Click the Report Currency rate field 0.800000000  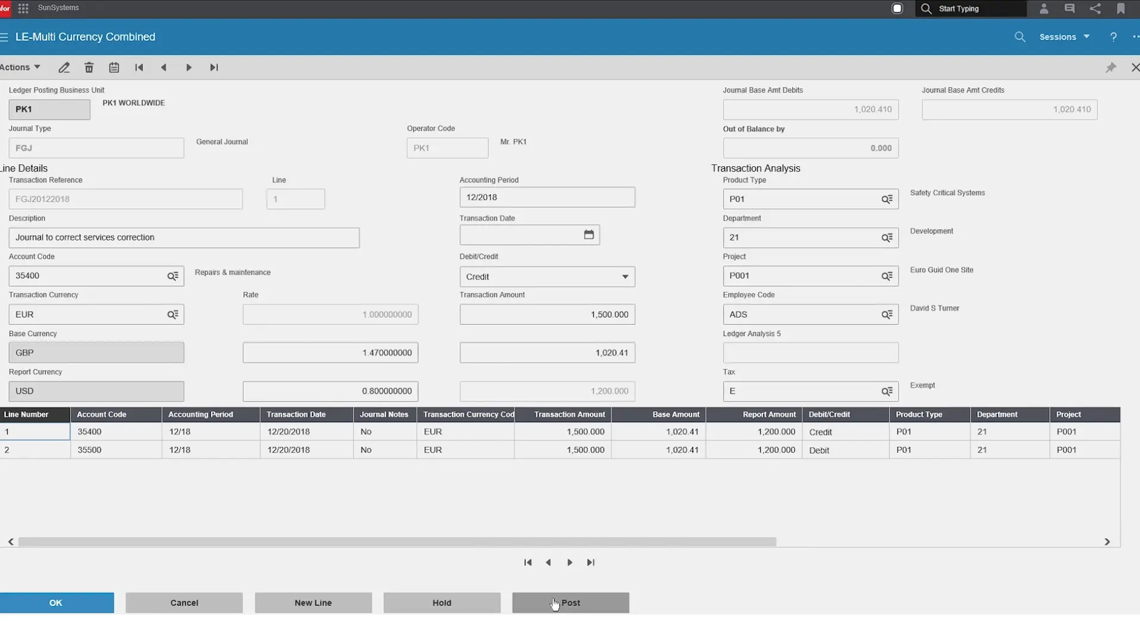pos(330,391)
